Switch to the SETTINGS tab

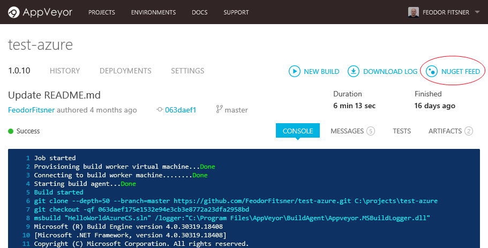coord(187,71)
